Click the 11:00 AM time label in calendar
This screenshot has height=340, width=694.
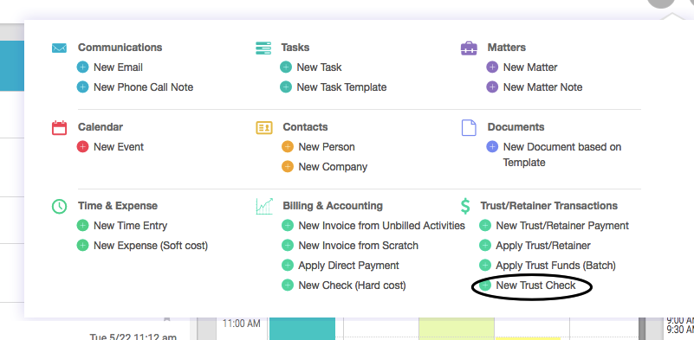pos(241,324)
